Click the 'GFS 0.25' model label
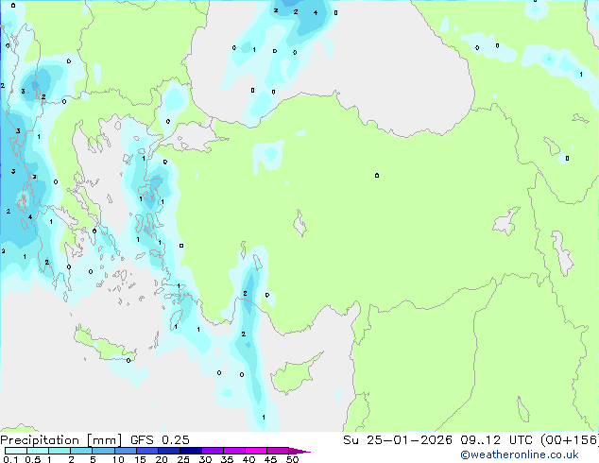 (x=160, y=440)
